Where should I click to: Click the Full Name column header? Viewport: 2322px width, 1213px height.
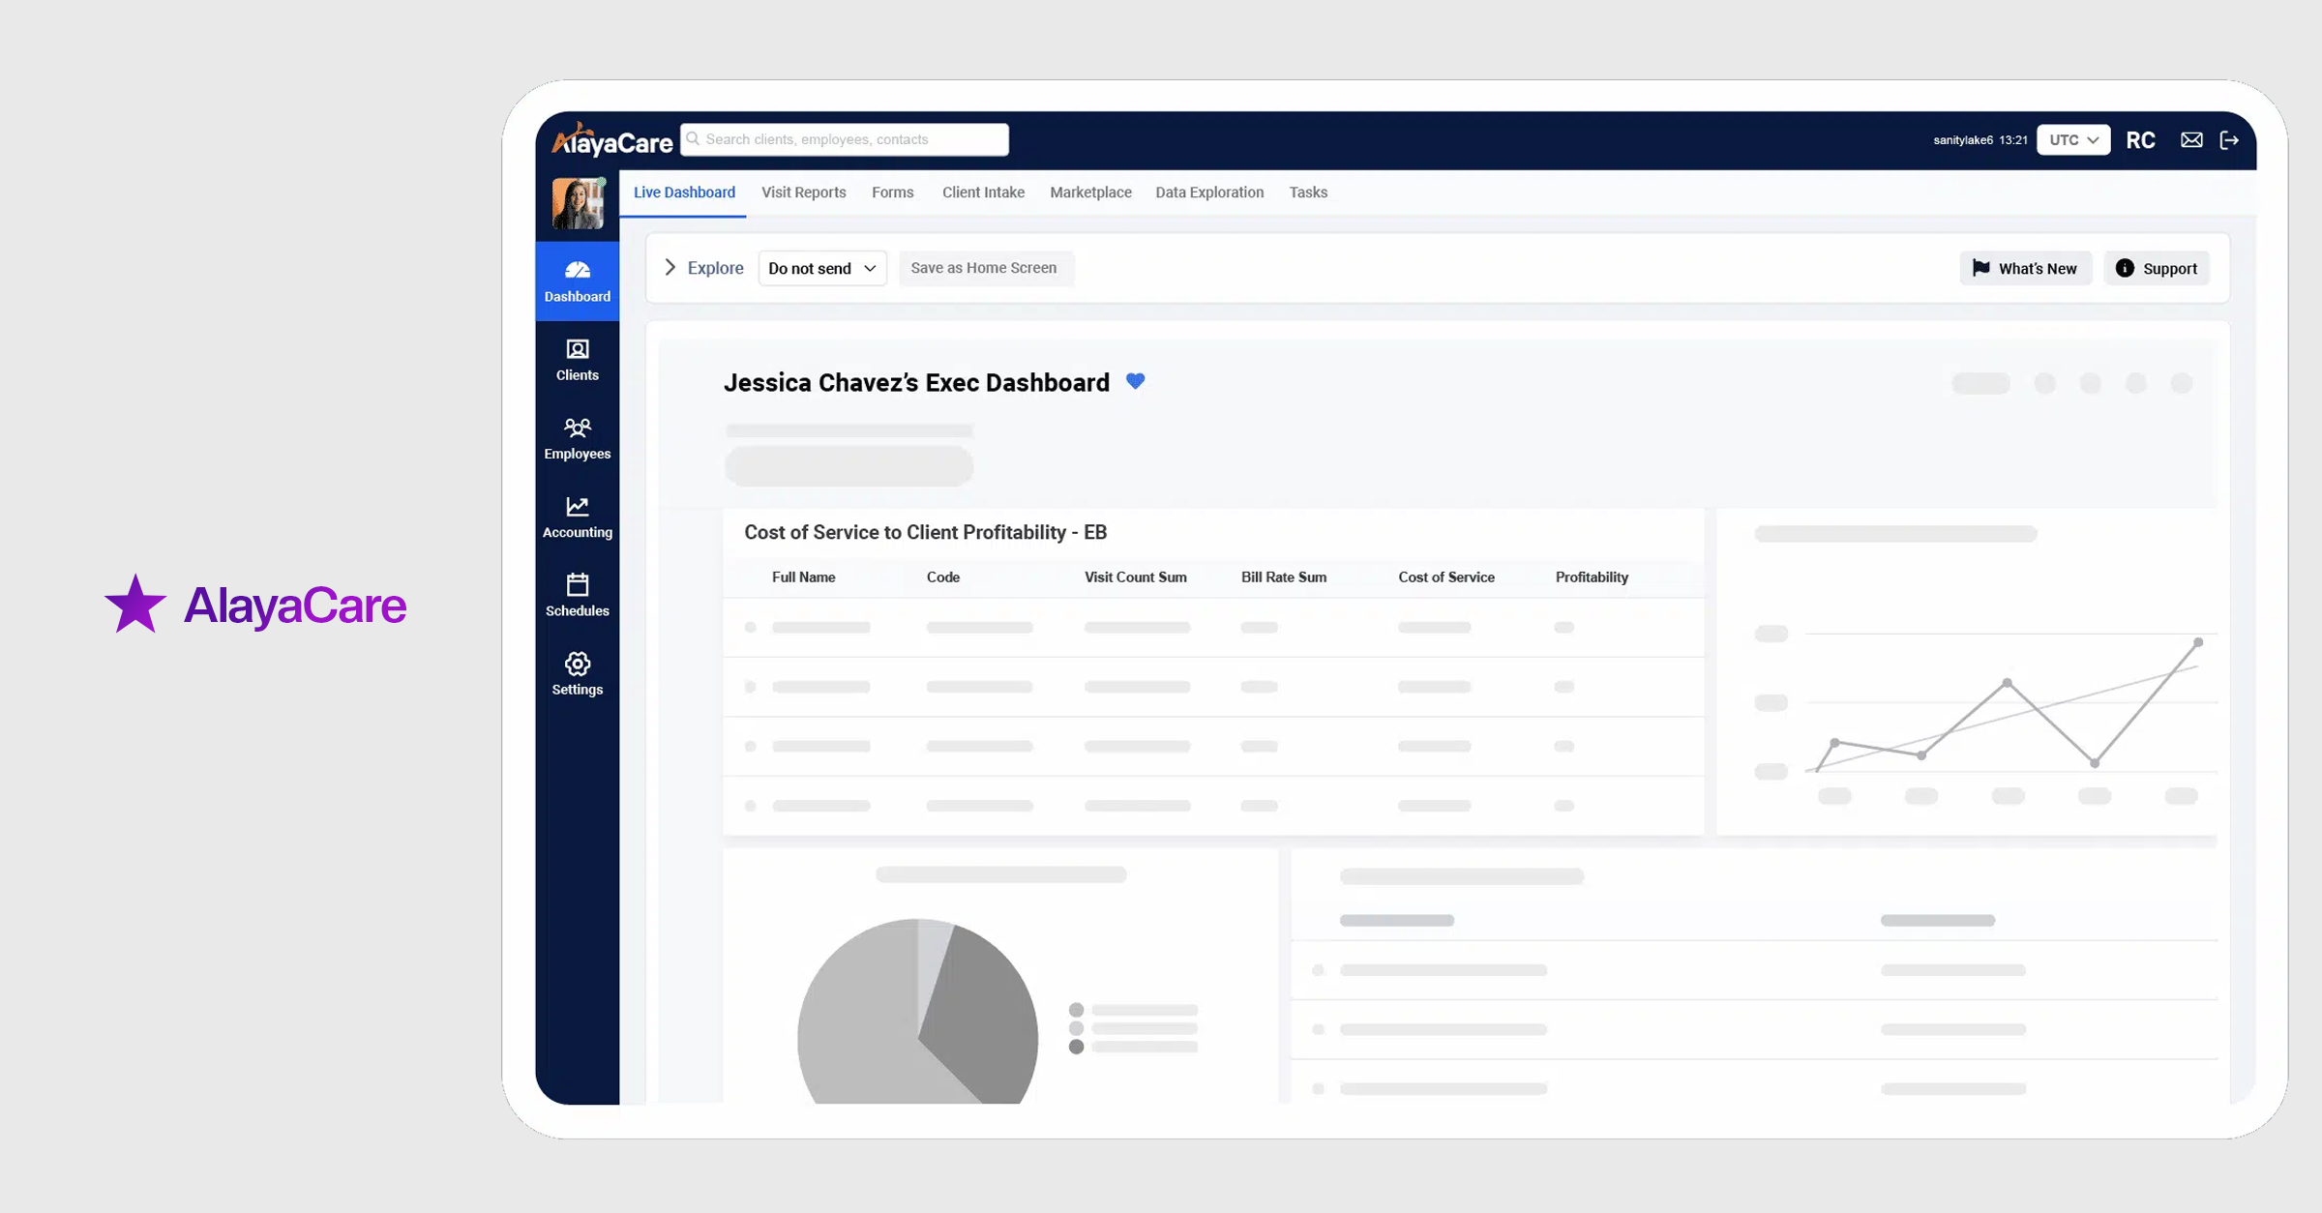(803, 577)
